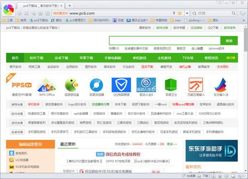
Task: Open the WPS Office icon
Action: tap(47, 85)
